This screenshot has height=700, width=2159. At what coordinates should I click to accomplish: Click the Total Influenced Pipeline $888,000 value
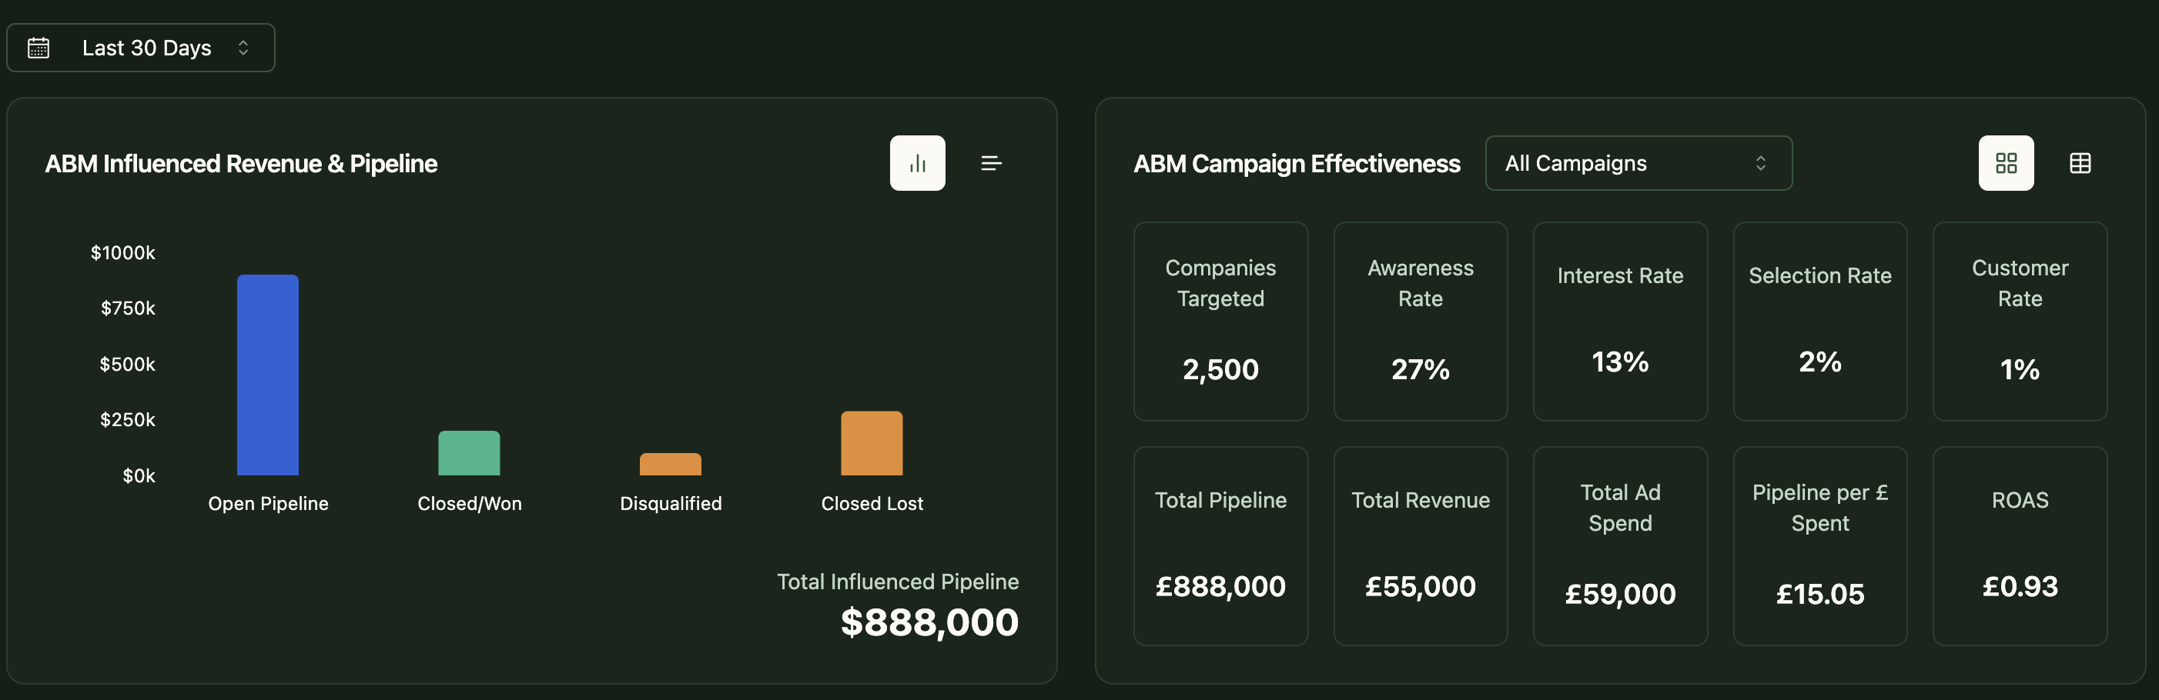point(929,622)
